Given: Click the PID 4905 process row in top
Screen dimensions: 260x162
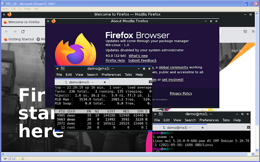Looking at the screenshot, I should 102,115.
